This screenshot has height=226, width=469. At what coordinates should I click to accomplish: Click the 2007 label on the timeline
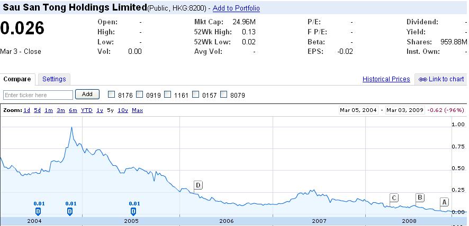pyautogui.click(x=319, y=221)
